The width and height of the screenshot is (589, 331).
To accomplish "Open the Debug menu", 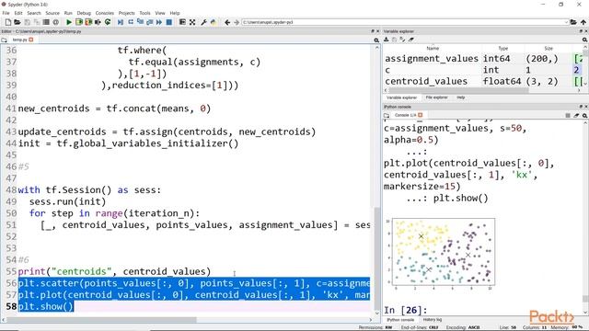I will point(84,13).
